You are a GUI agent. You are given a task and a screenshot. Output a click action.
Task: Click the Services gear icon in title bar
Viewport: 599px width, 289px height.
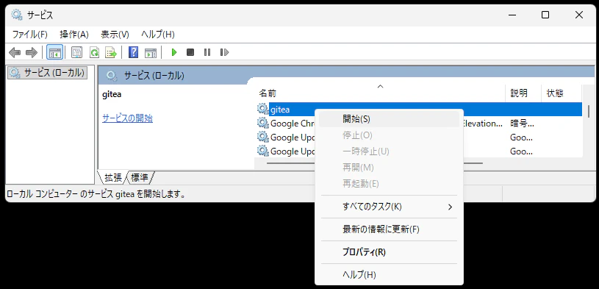click(x=16, y=15)
